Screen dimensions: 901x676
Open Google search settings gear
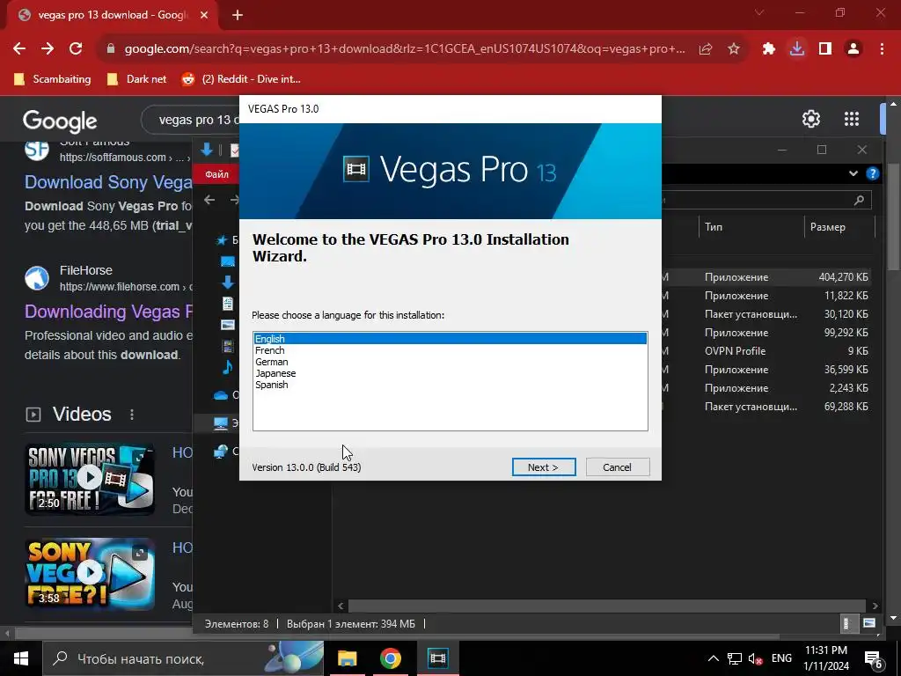pyautogui.click(x=810, y=119)
